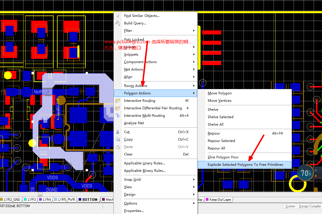Screen dimensions: 322x214
Task: Click the DGND net label on board
Action: click(x=52, y=190)
